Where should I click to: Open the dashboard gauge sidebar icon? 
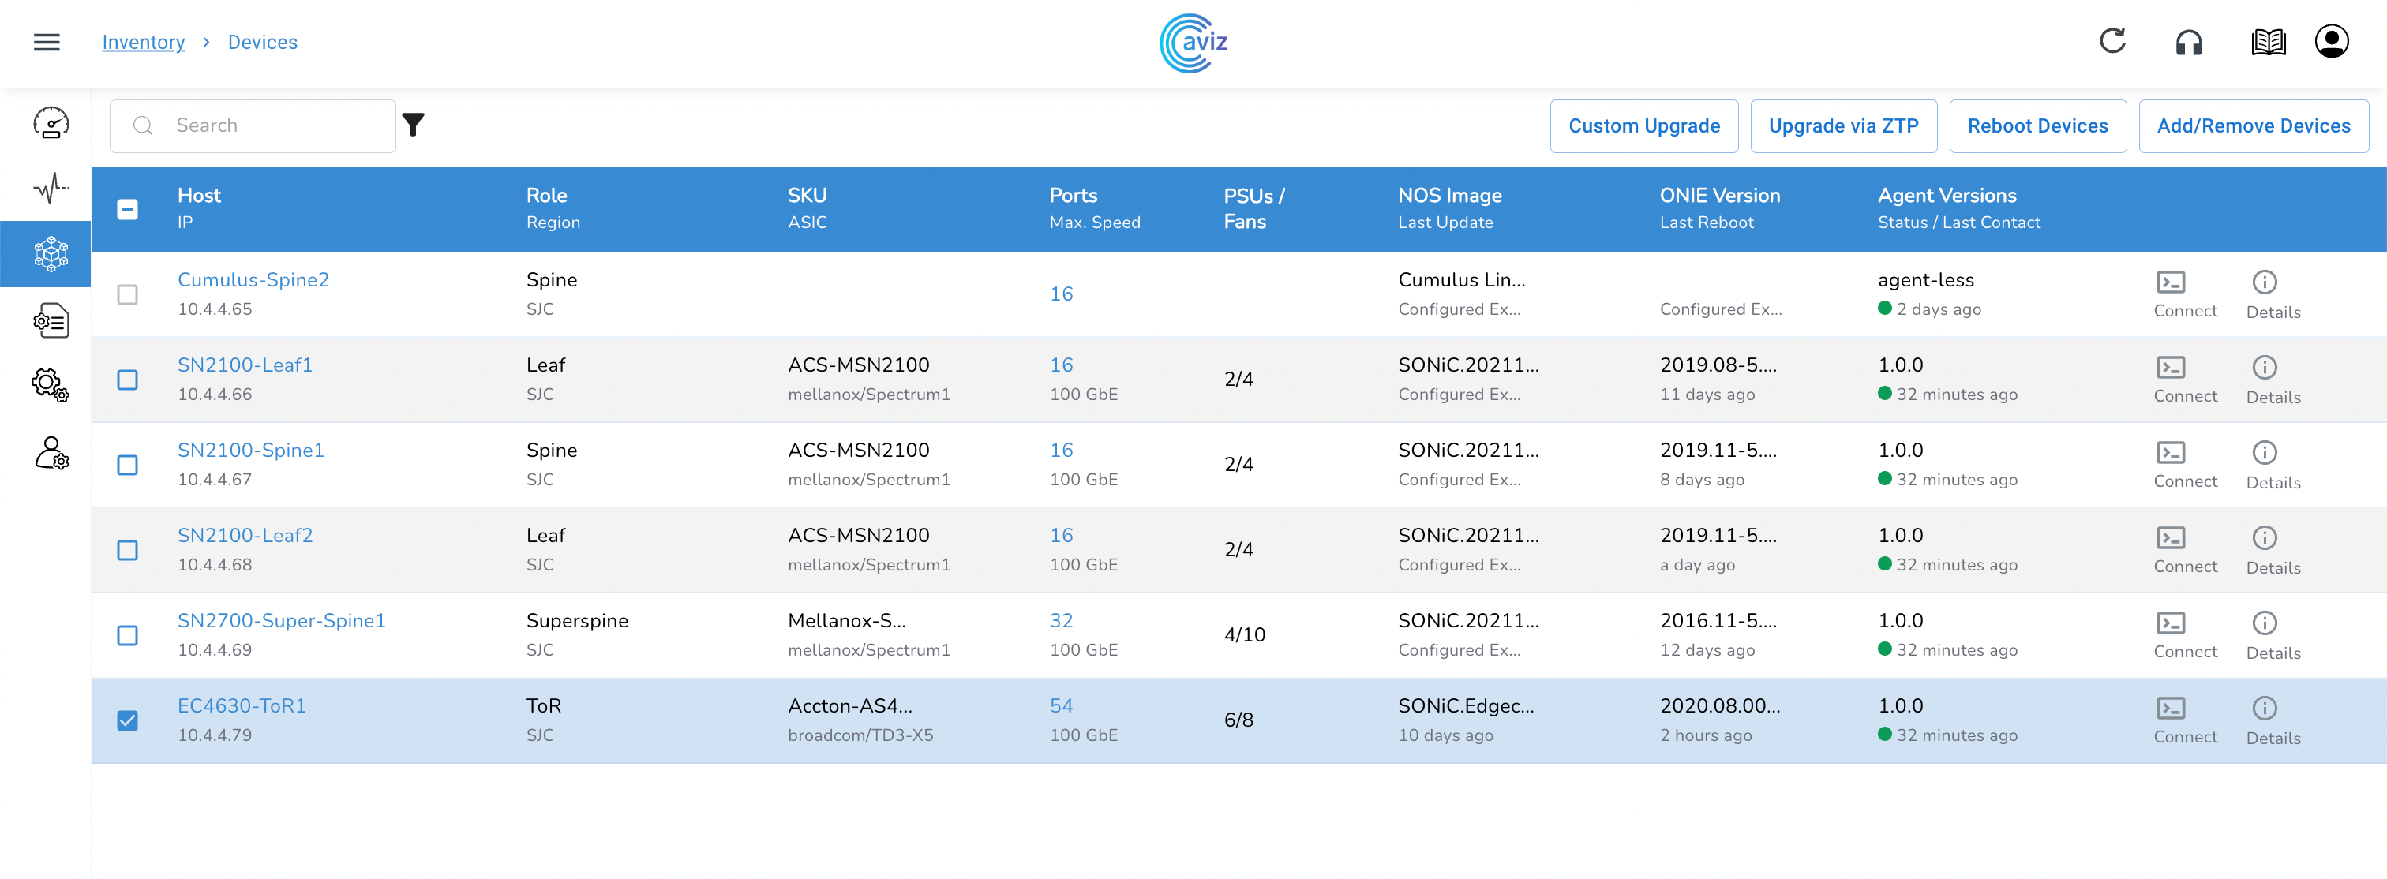(x=51, y=123)
